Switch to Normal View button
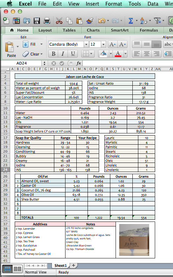Screen dimensions: 173x277 [7, 269]
